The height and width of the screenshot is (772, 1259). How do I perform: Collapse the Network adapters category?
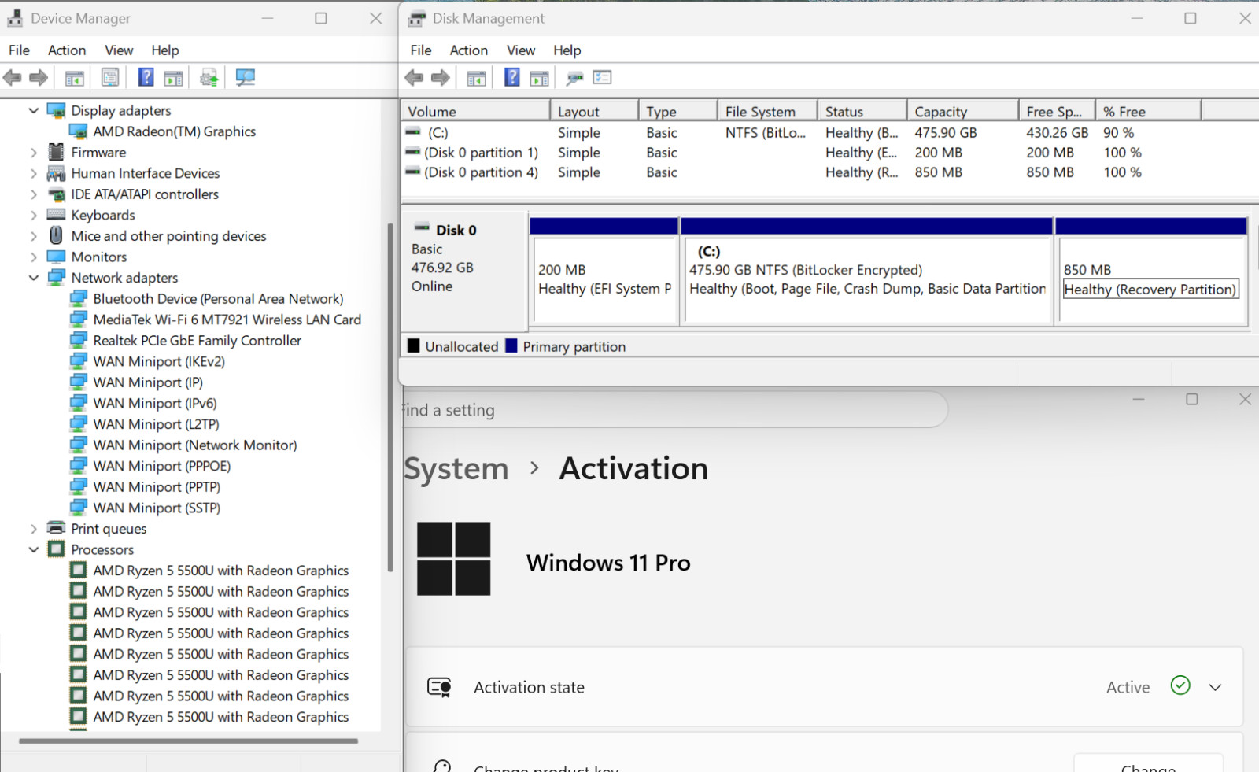point(34,278)
